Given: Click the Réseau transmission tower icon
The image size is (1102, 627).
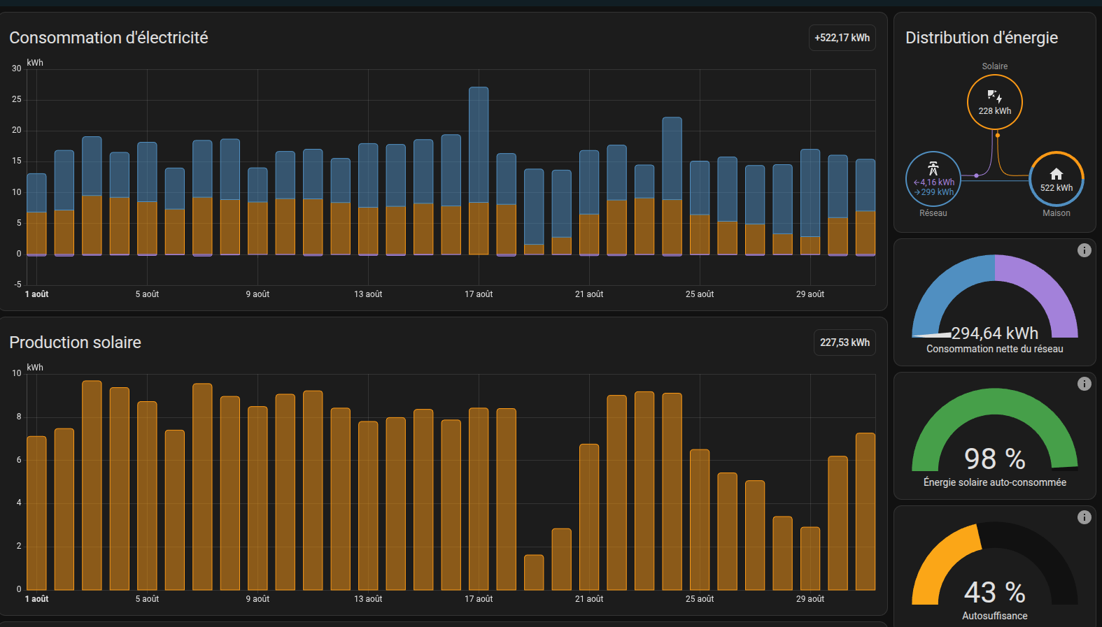Looking at the screenshot, I should tap(933, 168).
